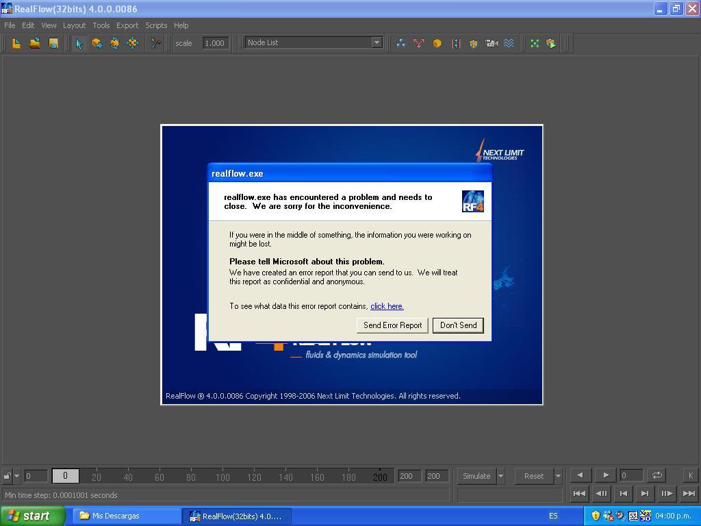701x526 pixels.
Task: Toggle the loop playback button
Action: (x=657, y=475)
